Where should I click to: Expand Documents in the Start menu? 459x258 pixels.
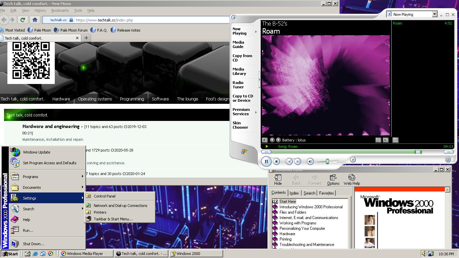point(47,187)
